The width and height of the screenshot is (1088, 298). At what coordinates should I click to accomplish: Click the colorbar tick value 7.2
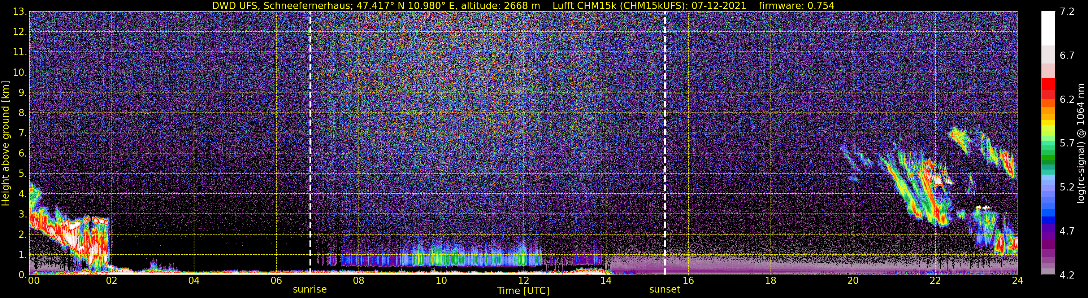(1066, 12)
